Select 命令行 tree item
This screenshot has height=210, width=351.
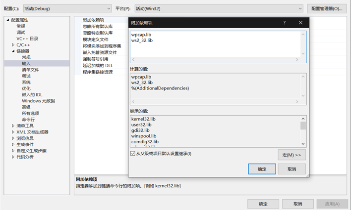pyautogui.click(x=28, y=120)
